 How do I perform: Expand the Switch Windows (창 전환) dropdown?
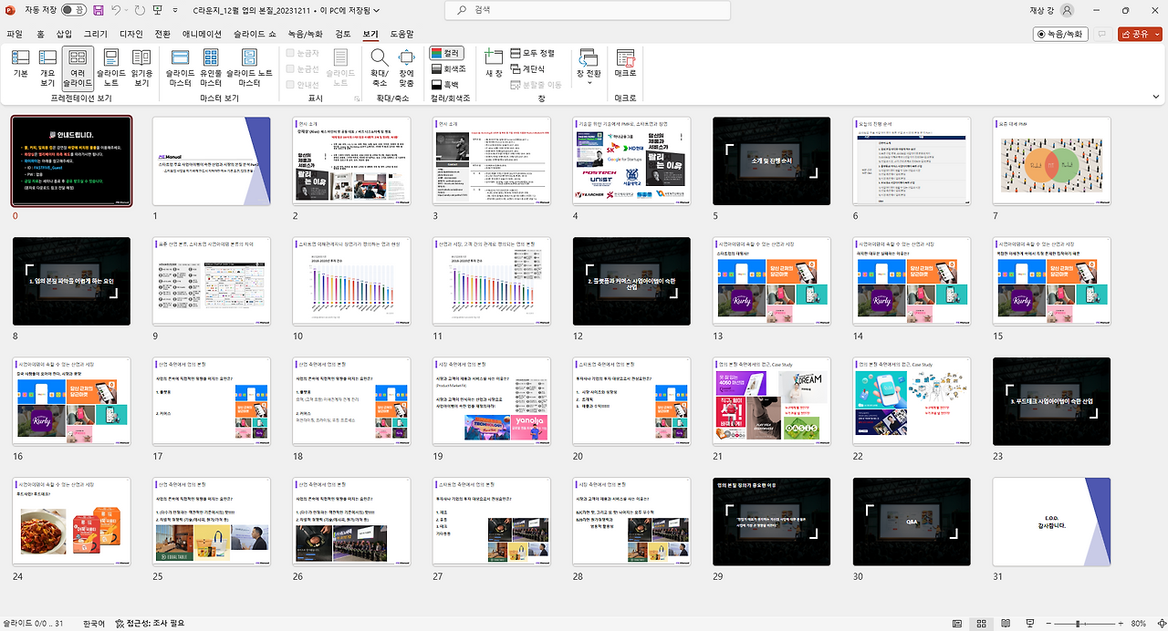589,67
